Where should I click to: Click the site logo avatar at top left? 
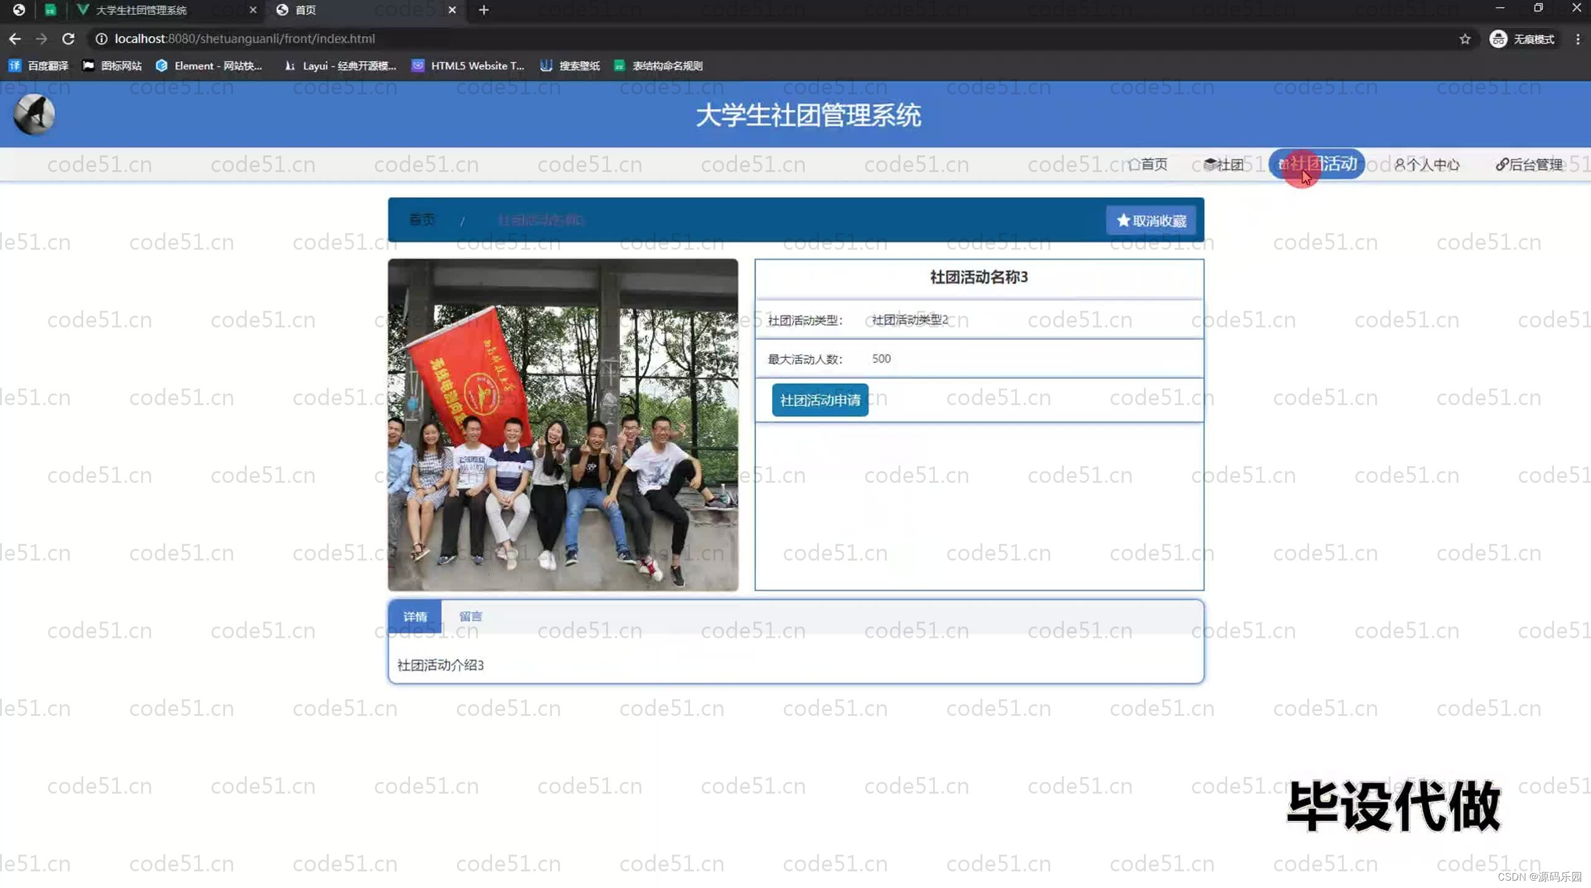pyautogui.click(x=34, y=114)
